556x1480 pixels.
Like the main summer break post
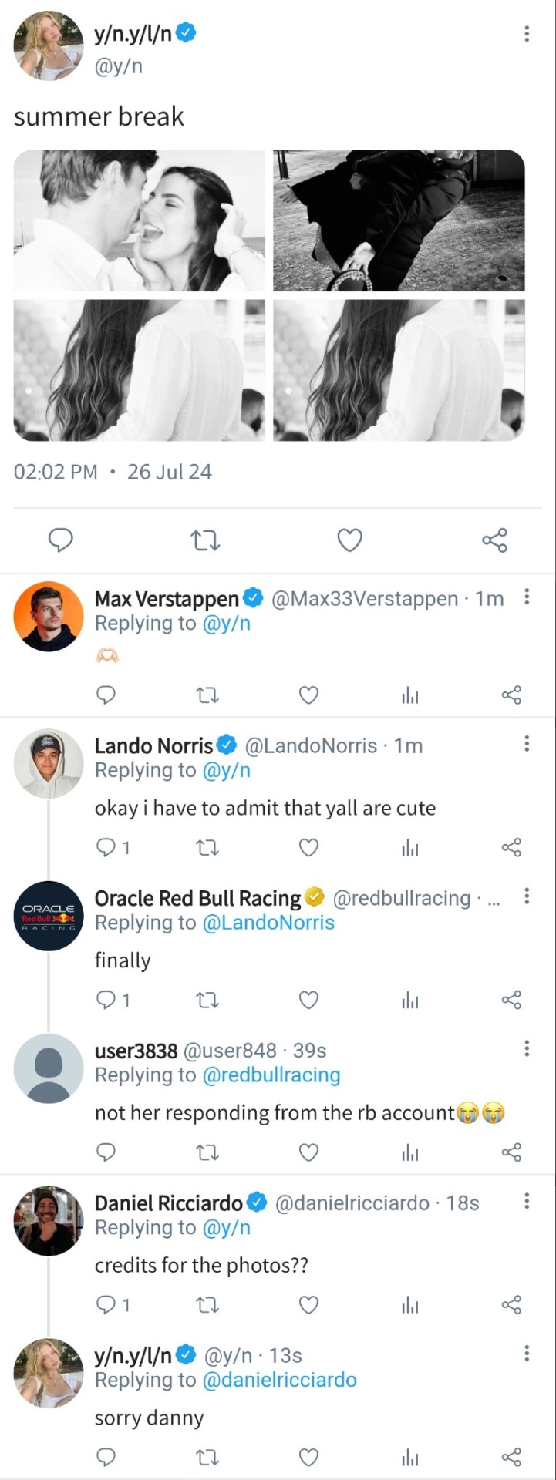pos(349,540)
